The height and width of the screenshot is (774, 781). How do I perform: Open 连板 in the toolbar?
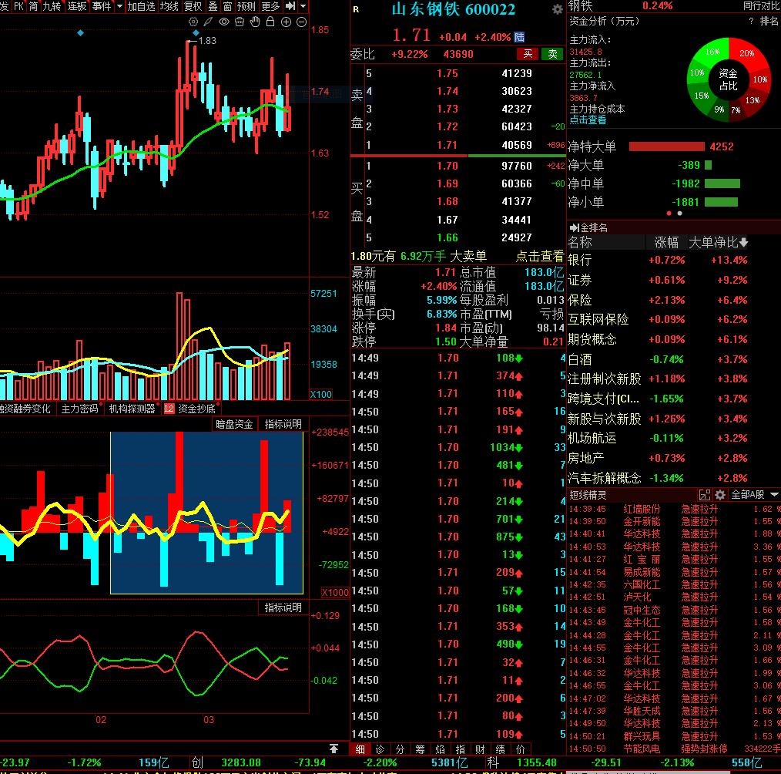(77, 6)
